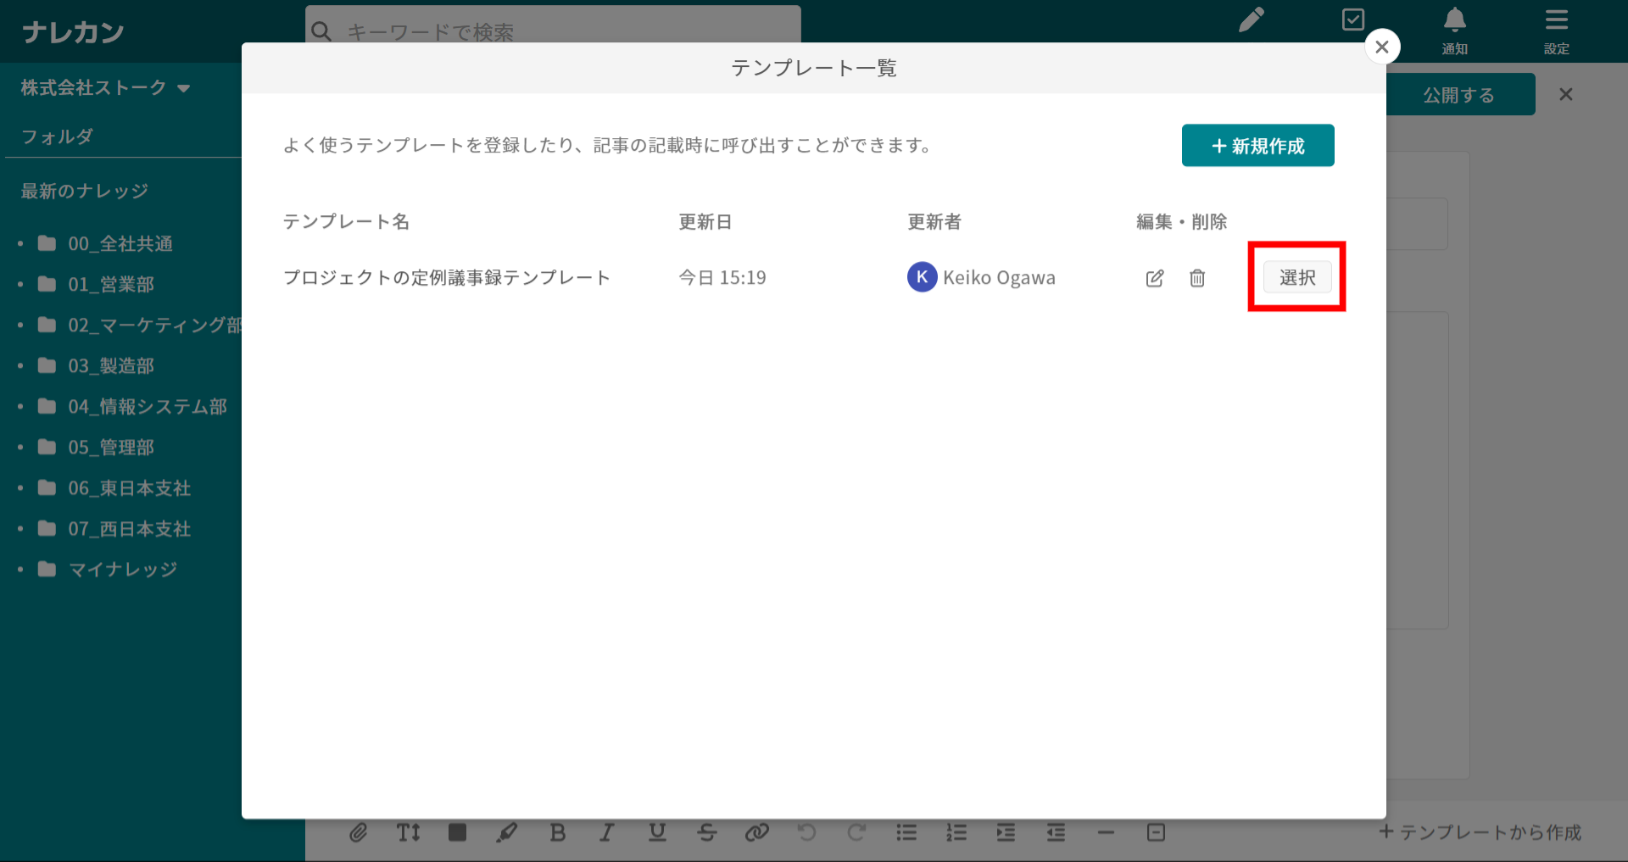Click the pencil write icon in header

[x=1251, y=20]
